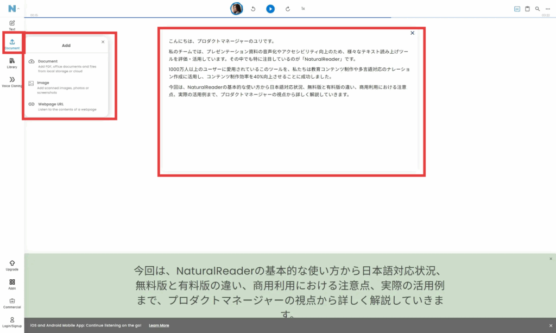Choose Document upload option in Add panel
556x333 pixels.
pyautogui.click(x=66, y=66)
